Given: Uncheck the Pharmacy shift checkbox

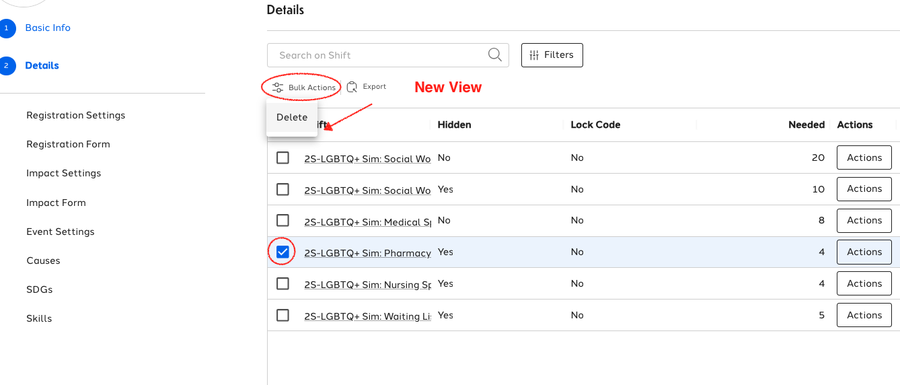Looking at the screenshot, I should [283, 252].
